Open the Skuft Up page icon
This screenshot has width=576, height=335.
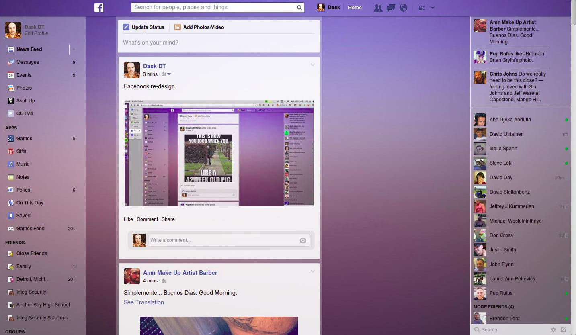pyautogui.click(x=11, y=101)
